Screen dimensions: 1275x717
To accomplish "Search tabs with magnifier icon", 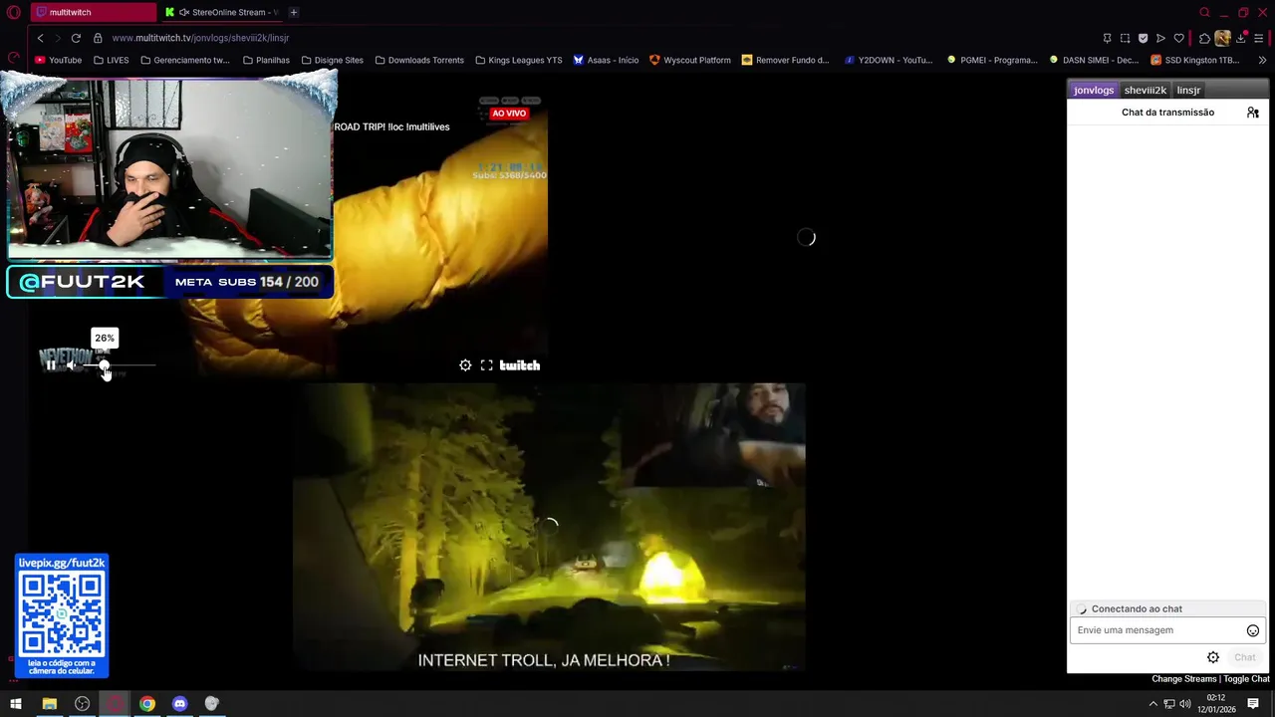I will click(1204, 12).
